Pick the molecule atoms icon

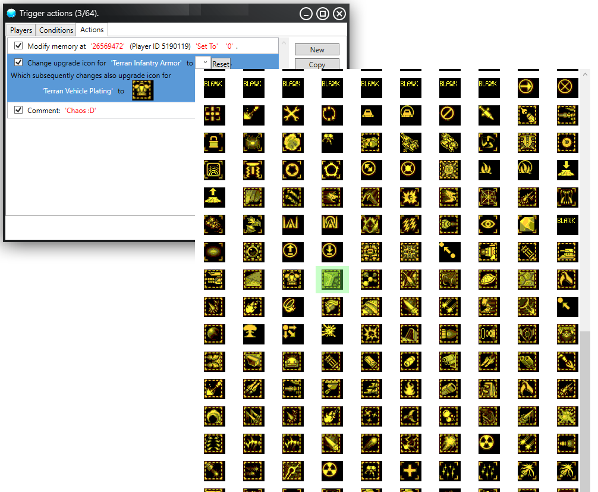[x=371, y=280]
